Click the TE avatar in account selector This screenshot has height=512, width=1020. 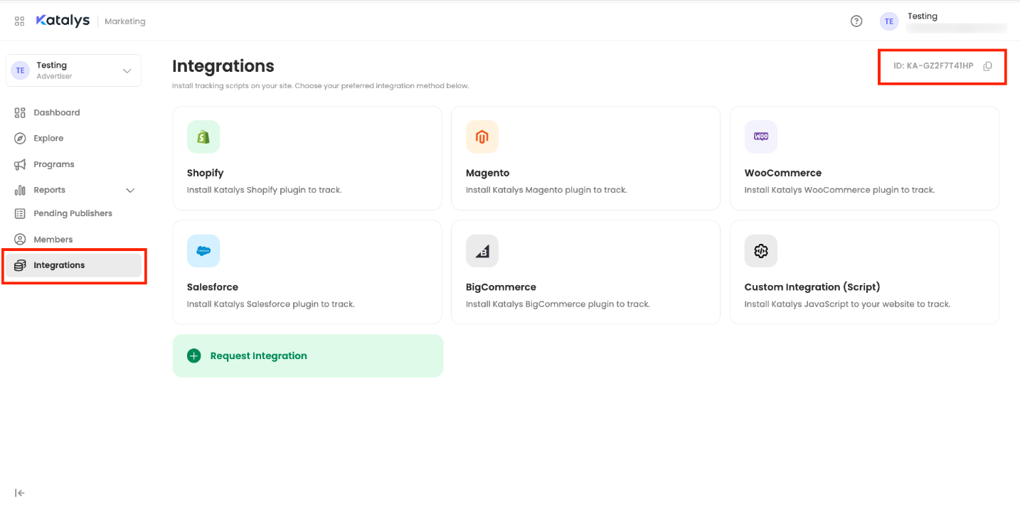[x=21, y=70]
